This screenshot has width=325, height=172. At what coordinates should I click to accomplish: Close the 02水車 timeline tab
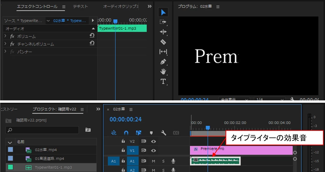click(x=108, y=109)
